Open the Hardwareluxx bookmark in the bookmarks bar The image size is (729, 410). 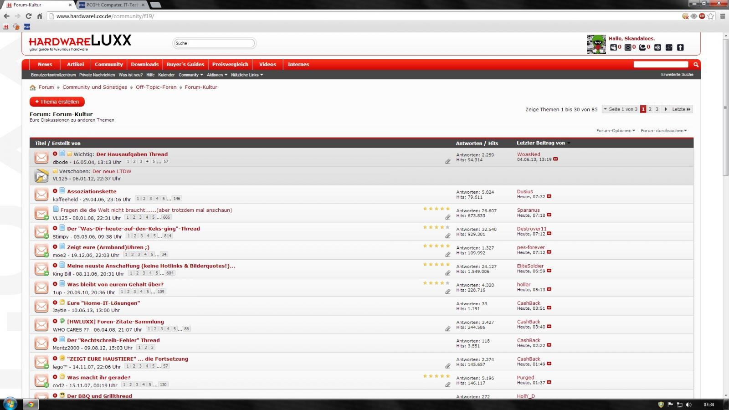[x=6, y=27]
